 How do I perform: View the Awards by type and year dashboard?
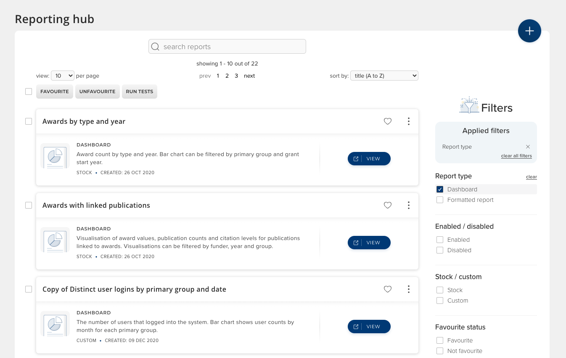[x=369, y=159]
